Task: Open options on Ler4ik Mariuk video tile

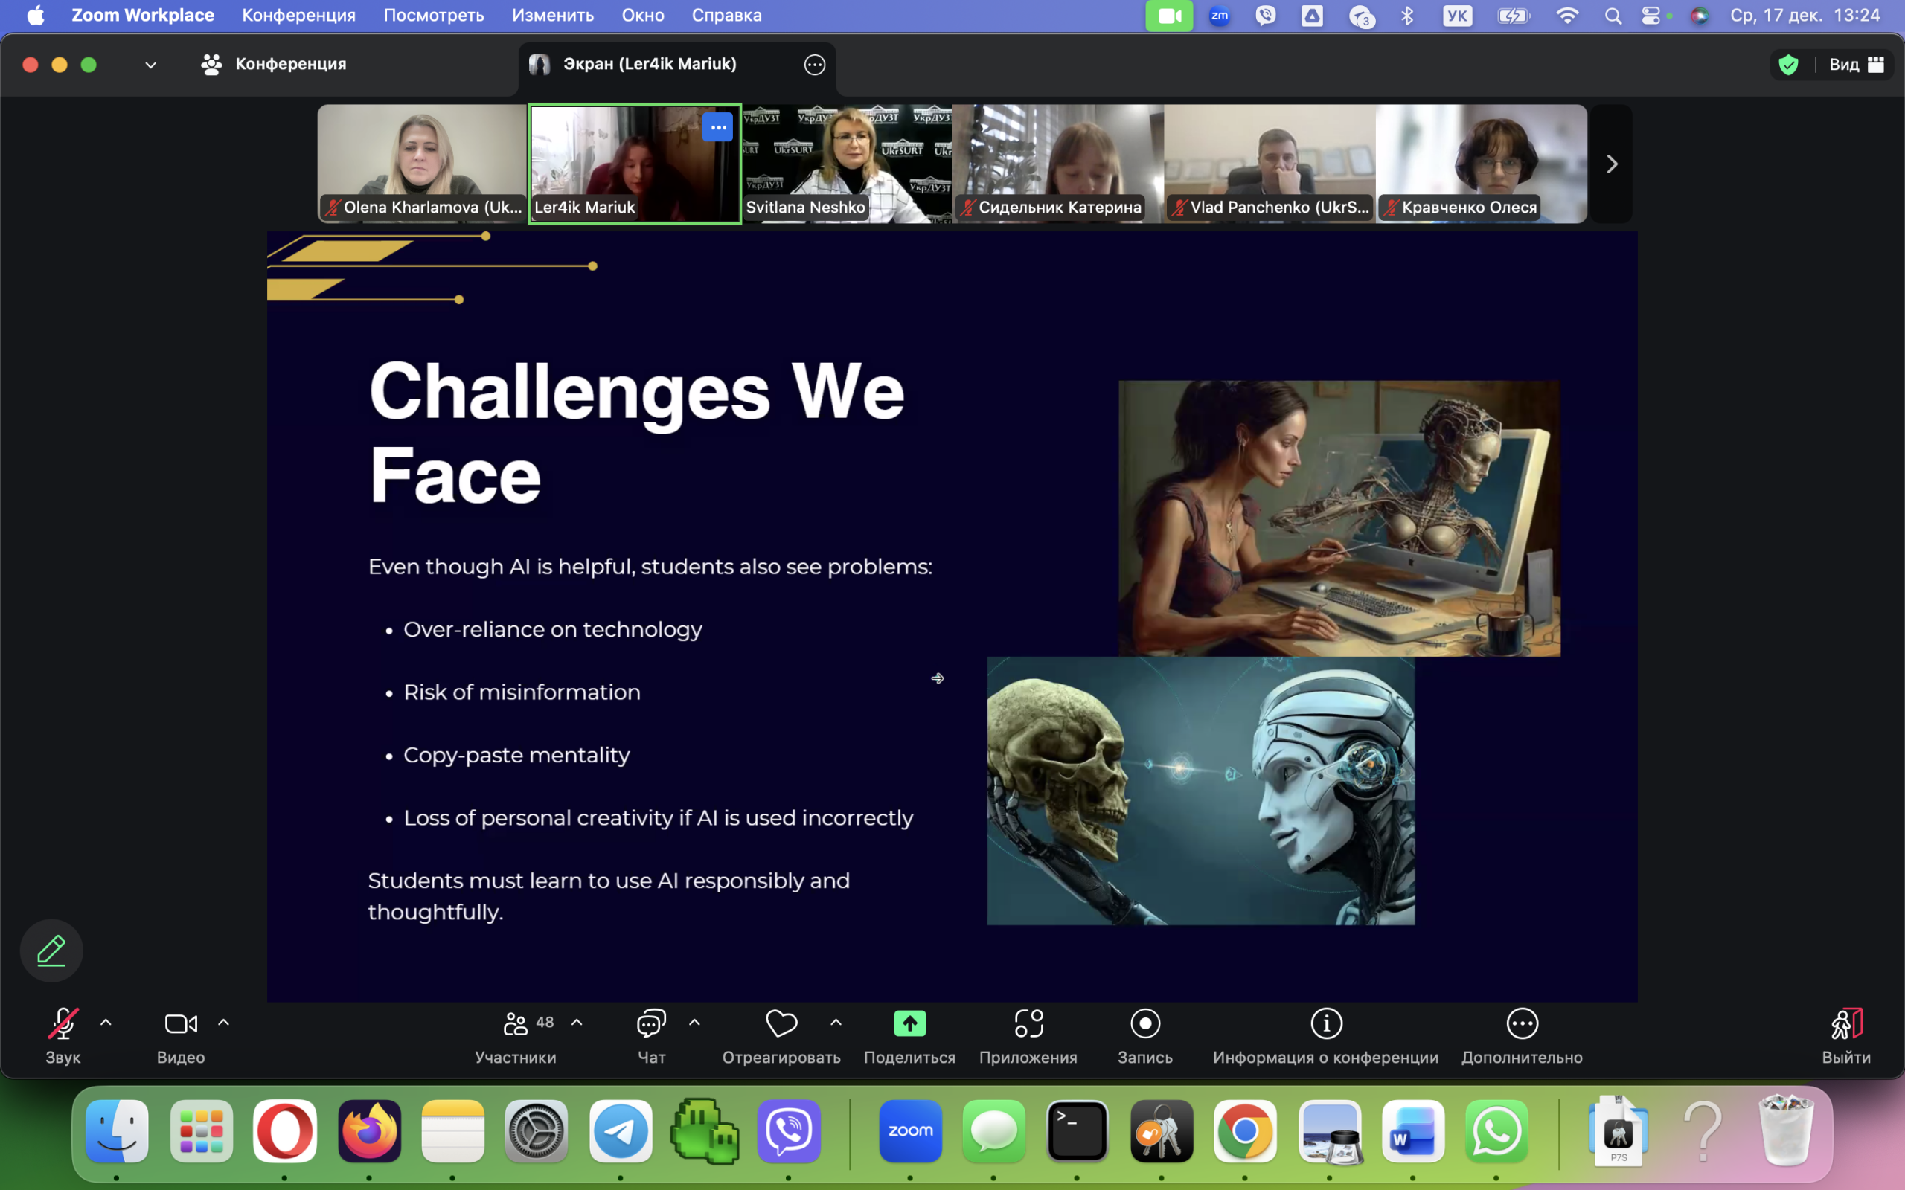Action: tap(717, 127)
